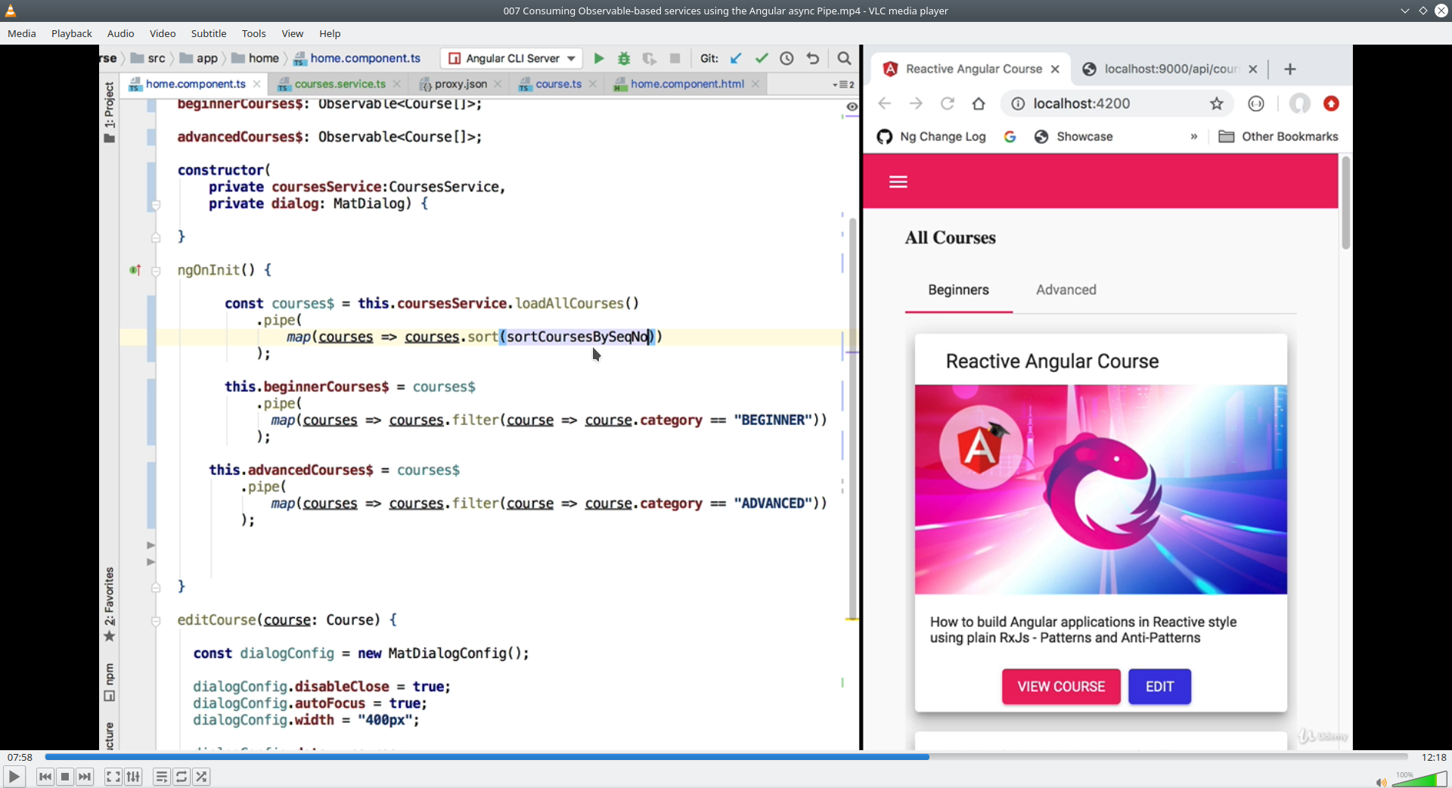Update project from Git with blue arrow

pyautogui.click(x=736, y=58)
